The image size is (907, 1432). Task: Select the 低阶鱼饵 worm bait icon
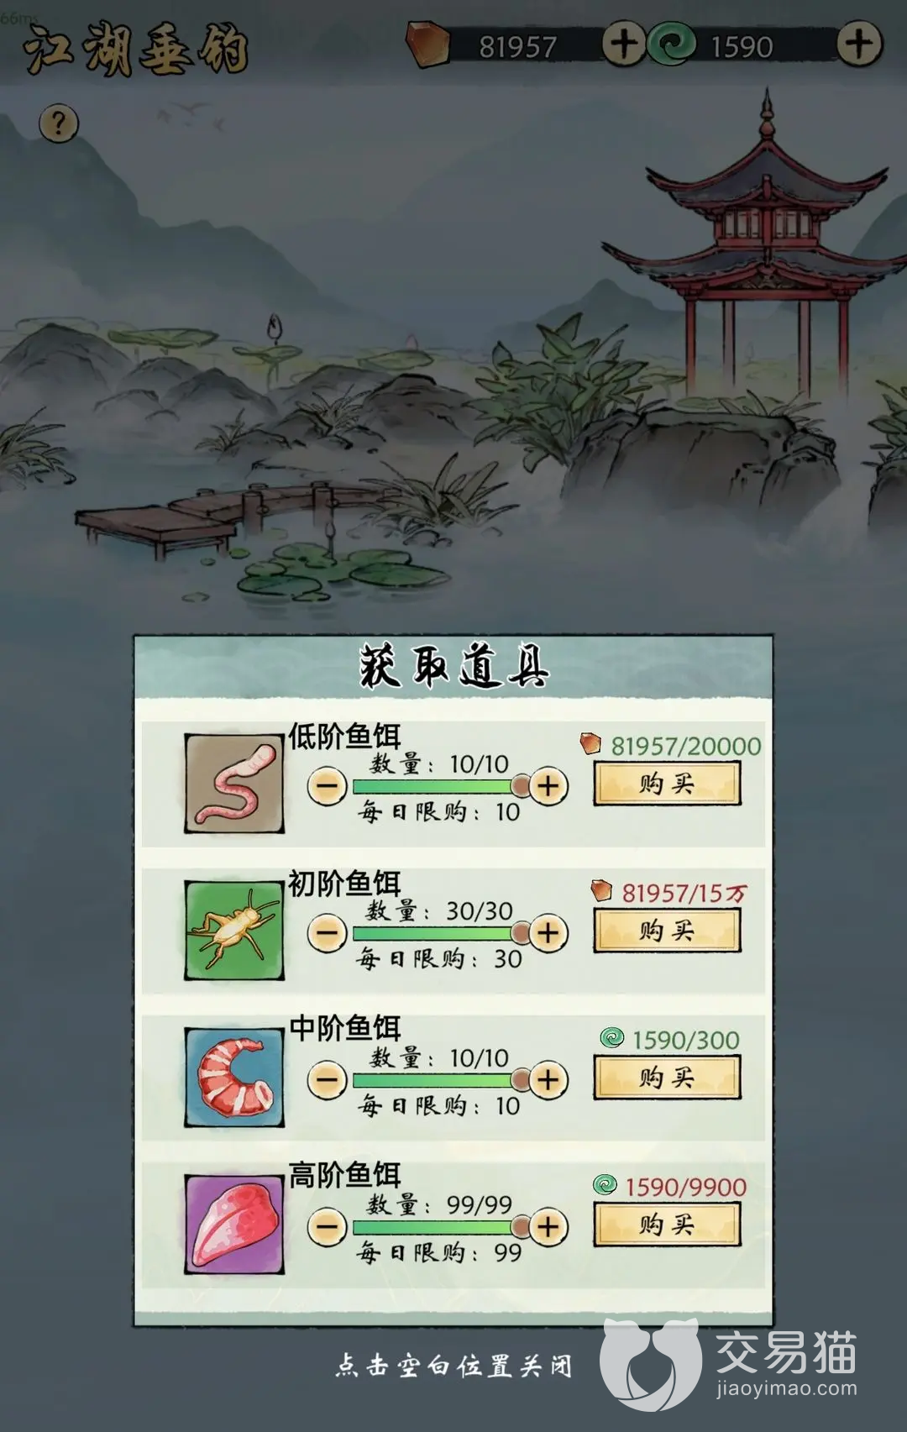234,784
